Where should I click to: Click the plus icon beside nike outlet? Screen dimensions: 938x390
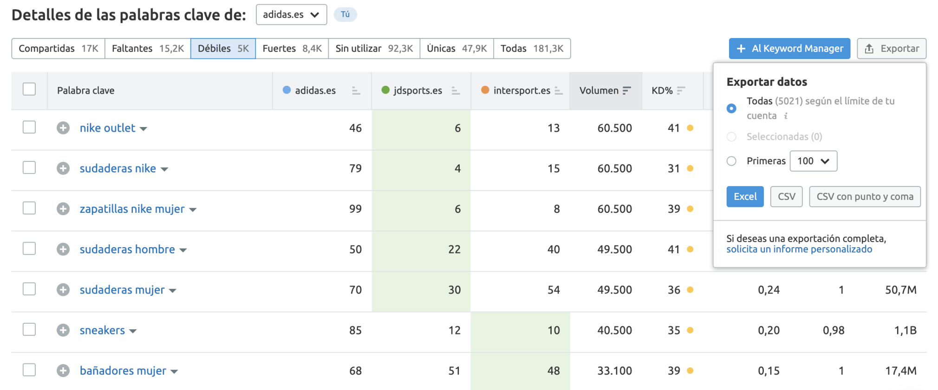point(63,128)
